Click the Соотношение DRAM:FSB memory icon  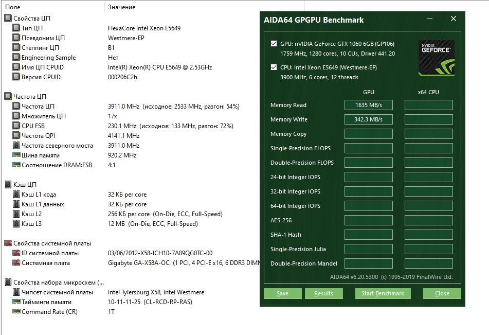16,165
